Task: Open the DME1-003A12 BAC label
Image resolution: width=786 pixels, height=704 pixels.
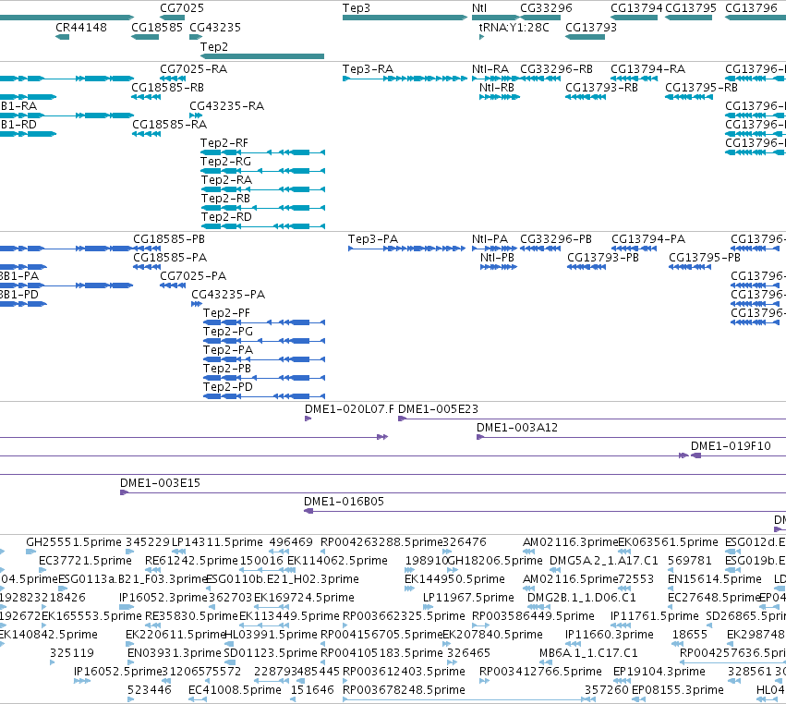Action: [x=517, y=427]
